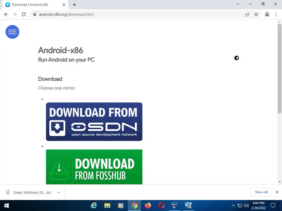Screen dimensions: 282x211
Task: Restore down the Chrome window
Action: point(263,4)
